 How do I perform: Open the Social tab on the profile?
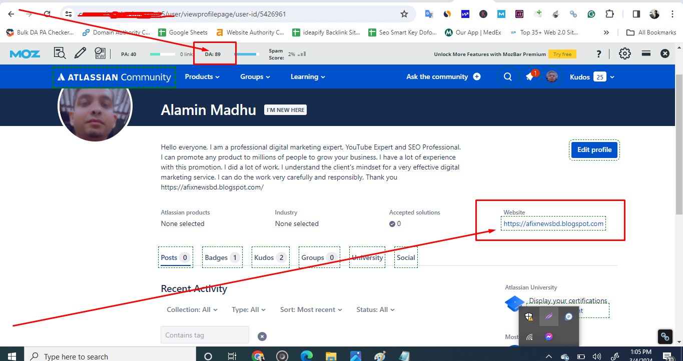(405, 257)
